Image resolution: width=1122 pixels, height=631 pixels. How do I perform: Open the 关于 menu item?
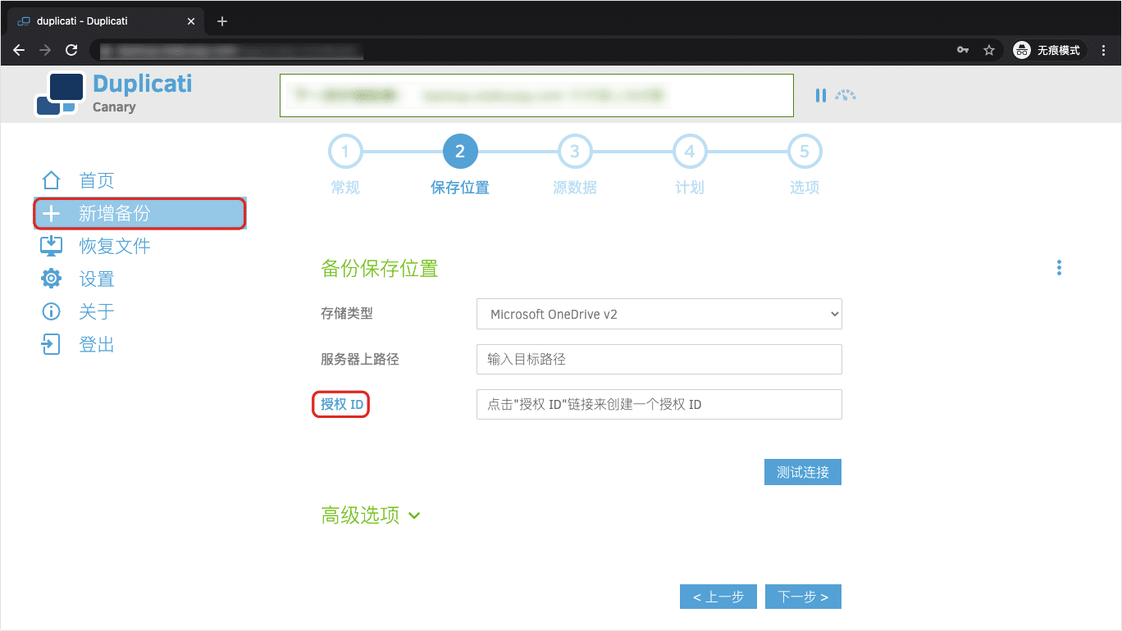[x=97, y=311]
